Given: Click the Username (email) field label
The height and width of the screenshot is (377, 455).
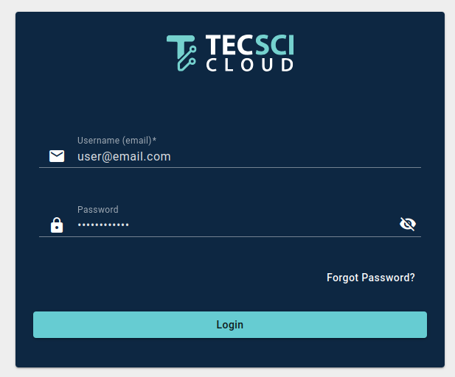Looking at the screenshot, I should tap(114, 141).
